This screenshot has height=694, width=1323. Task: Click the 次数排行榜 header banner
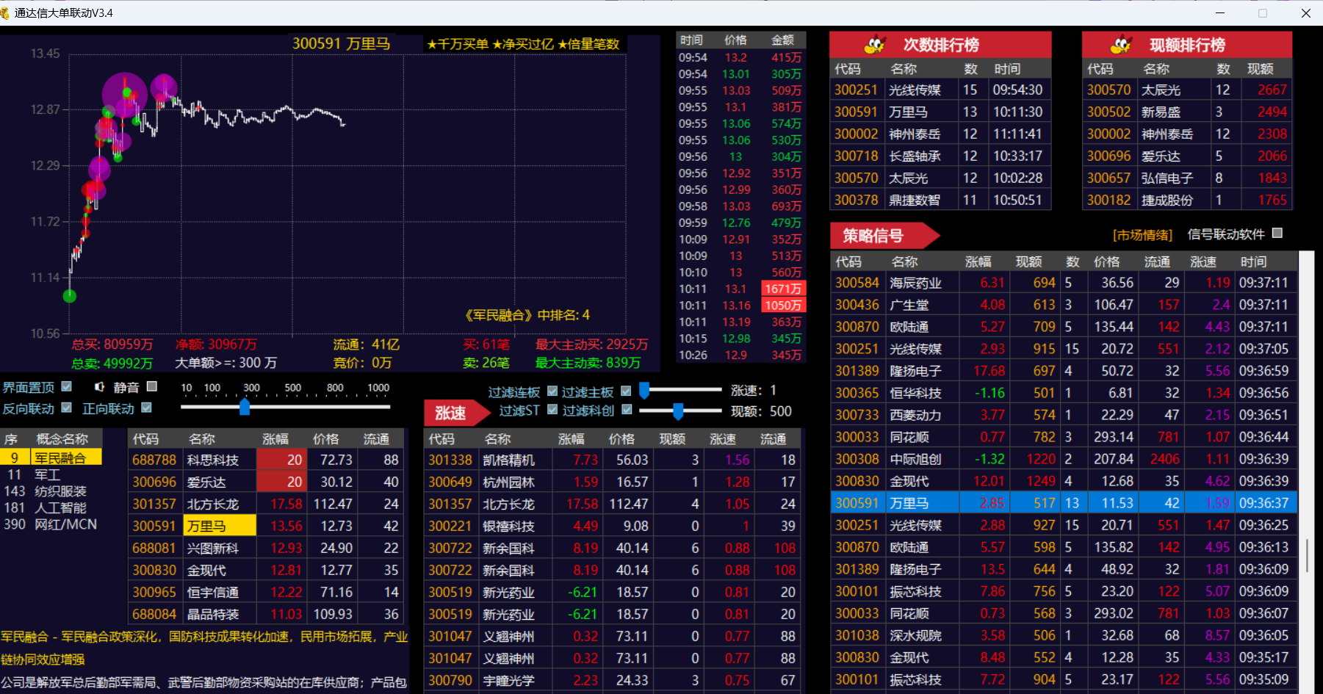940,45
